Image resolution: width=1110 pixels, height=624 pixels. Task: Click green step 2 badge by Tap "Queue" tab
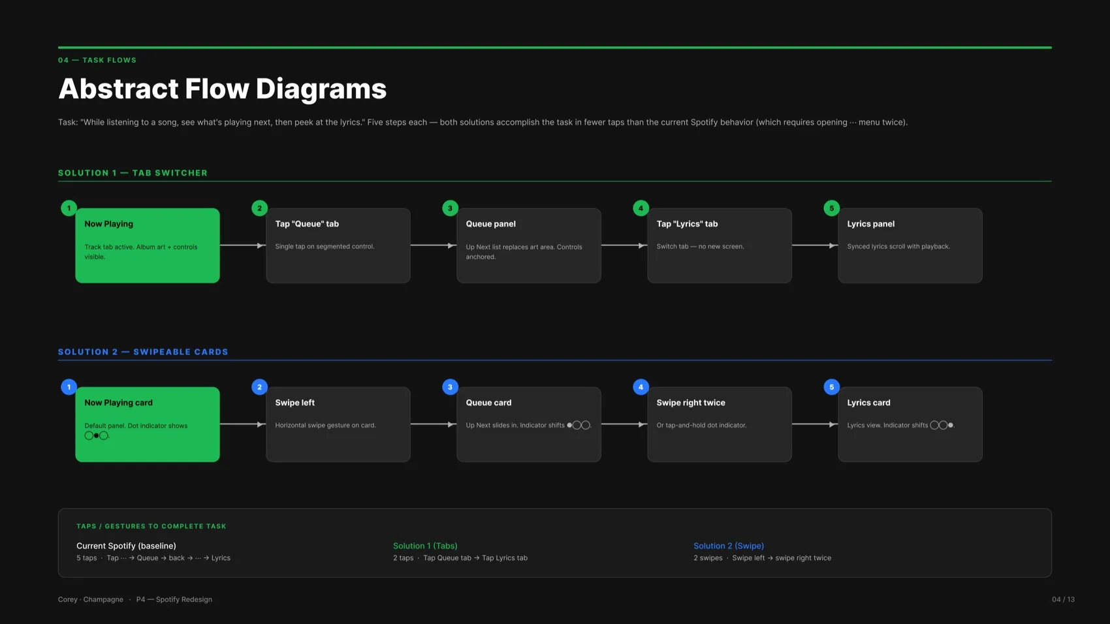tap(259, 208)
